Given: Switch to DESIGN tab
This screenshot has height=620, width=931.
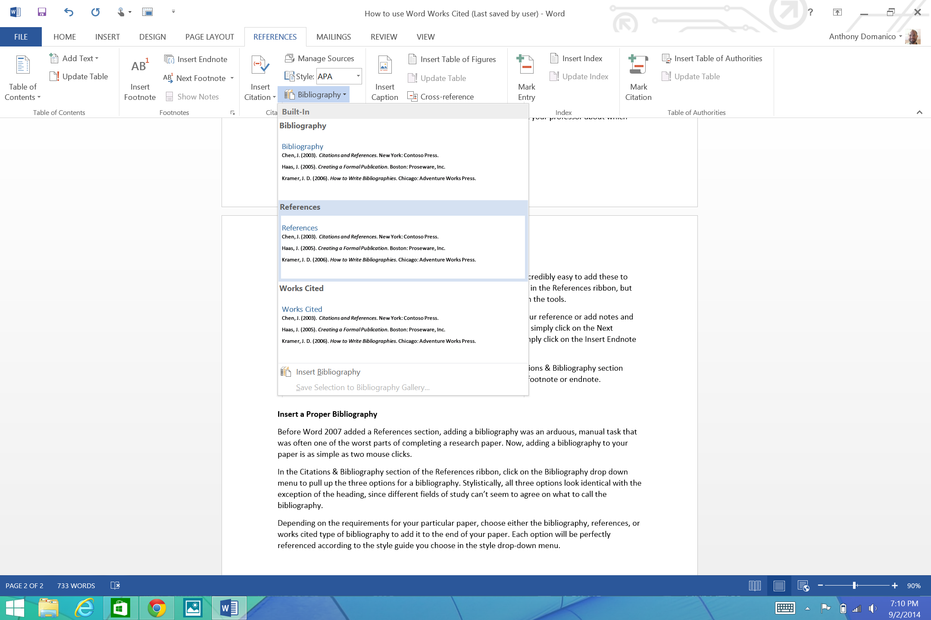Looking at the screenshot, I should coord(152,37).
